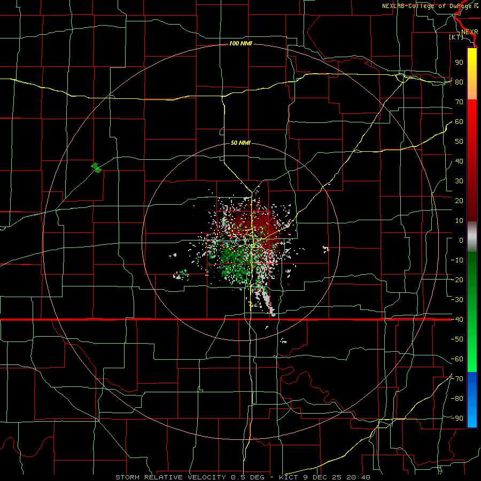This screenshot has width=481, height=481.
Task: Click the -80 value on the velocity scale
Action: [457, 399]
